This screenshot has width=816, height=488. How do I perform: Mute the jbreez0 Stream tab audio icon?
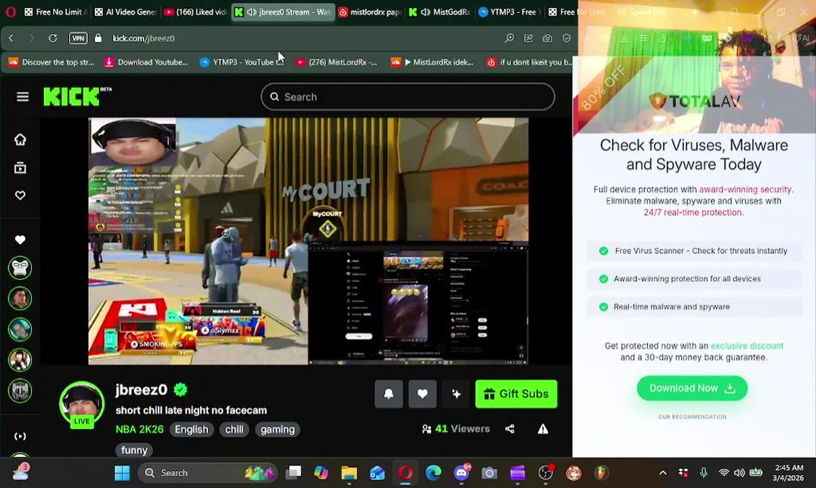251,12
